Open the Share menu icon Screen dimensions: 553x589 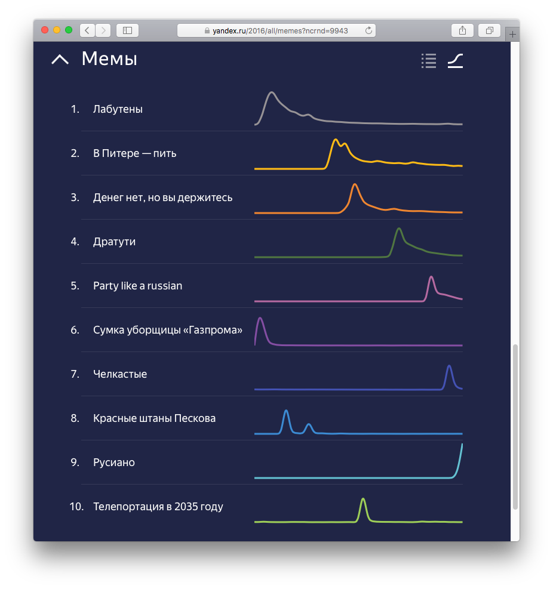pos(462,30)
